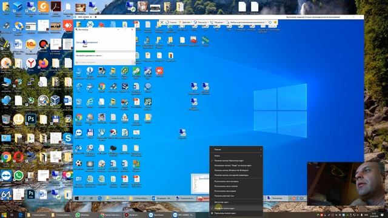Open AnyDesk shortcut on host desktop

tap(68, 26)
